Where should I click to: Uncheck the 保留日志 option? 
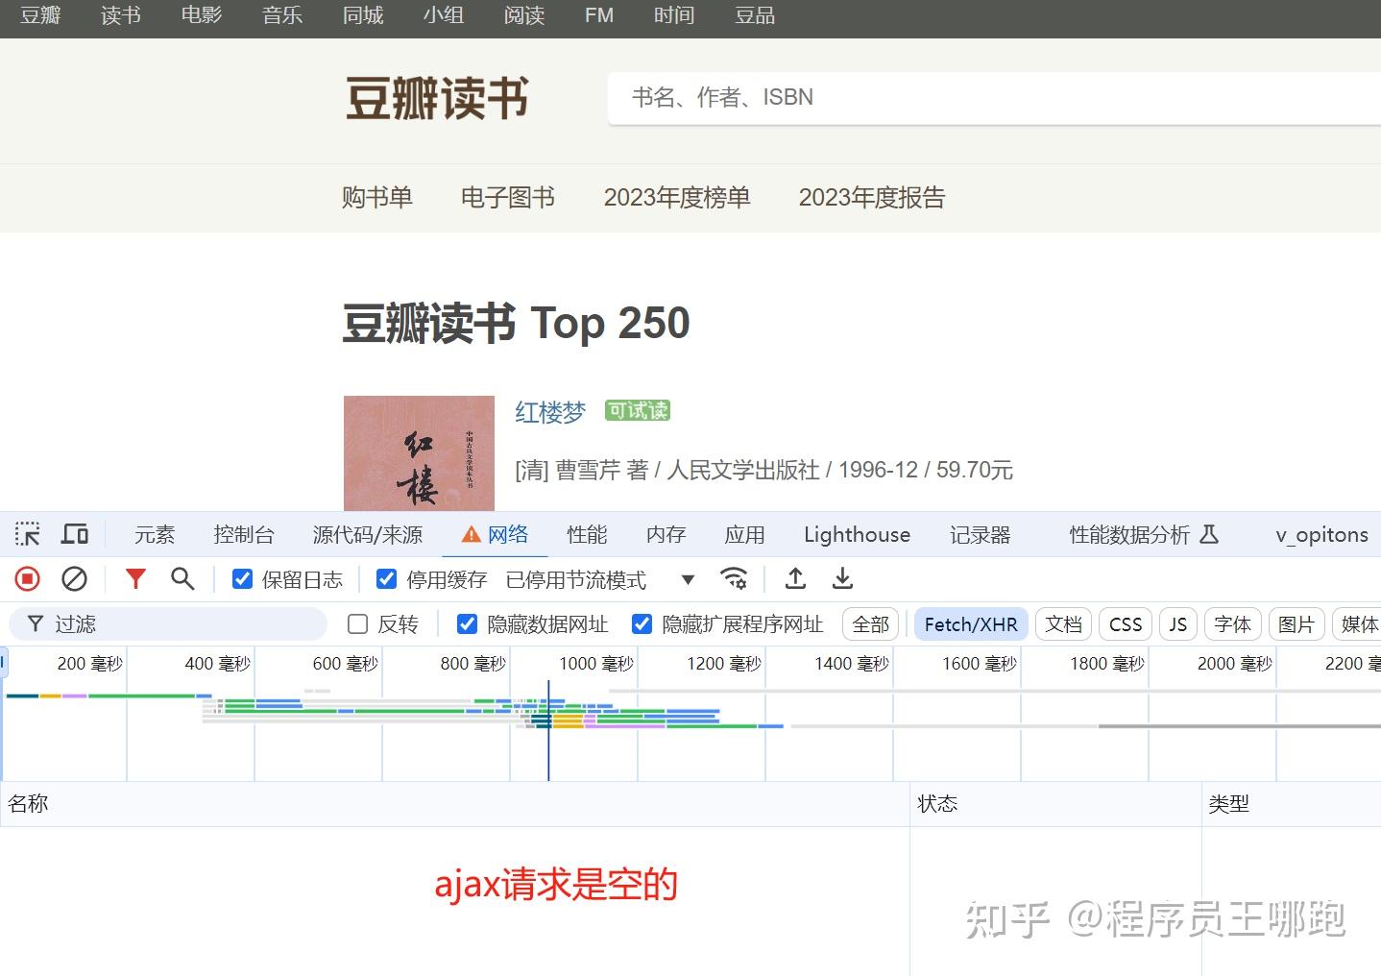pyautogui.click(x=242, y=578)
